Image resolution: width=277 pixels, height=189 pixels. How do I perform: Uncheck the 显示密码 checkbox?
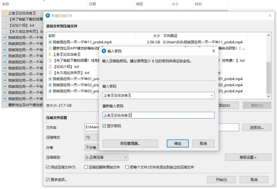click(x=104, y=126)
